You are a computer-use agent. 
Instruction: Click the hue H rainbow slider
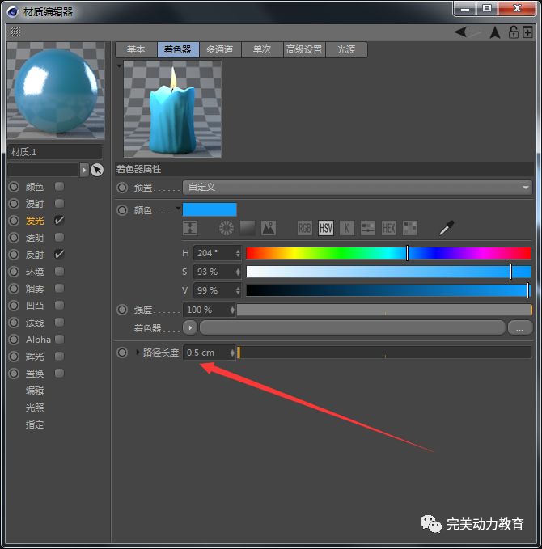point(388,253)
